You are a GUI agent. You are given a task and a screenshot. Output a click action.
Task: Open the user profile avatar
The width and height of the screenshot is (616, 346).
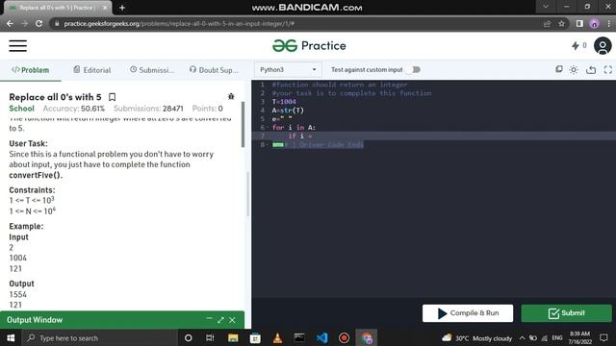click(603, 46)
